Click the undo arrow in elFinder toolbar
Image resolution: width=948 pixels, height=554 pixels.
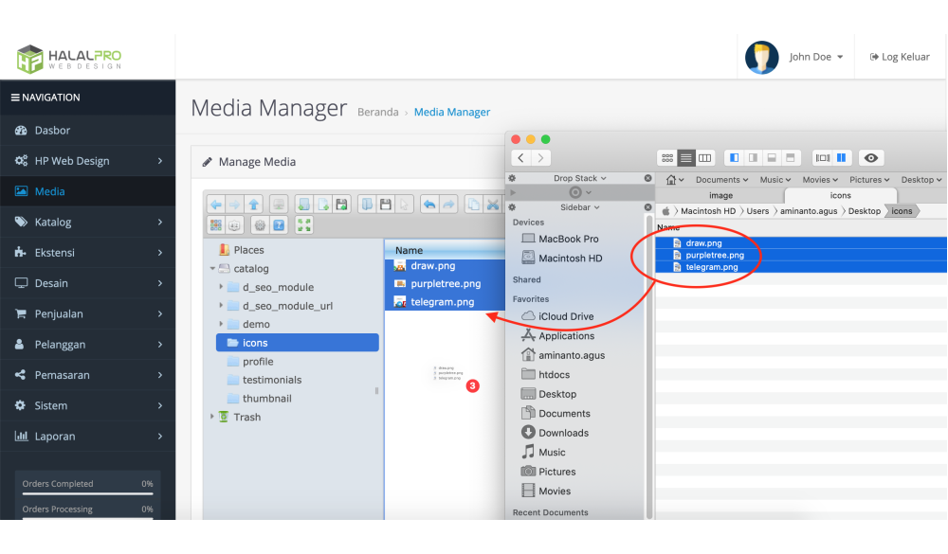(429, 205)
